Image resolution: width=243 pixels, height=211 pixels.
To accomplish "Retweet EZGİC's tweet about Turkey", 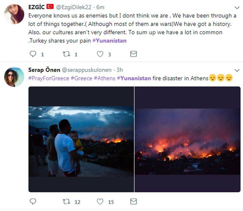I will [65, 54].
